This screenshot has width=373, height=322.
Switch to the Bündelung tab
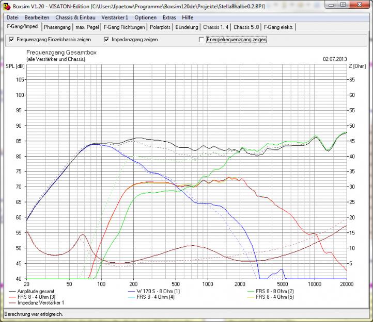coord(186,27)
